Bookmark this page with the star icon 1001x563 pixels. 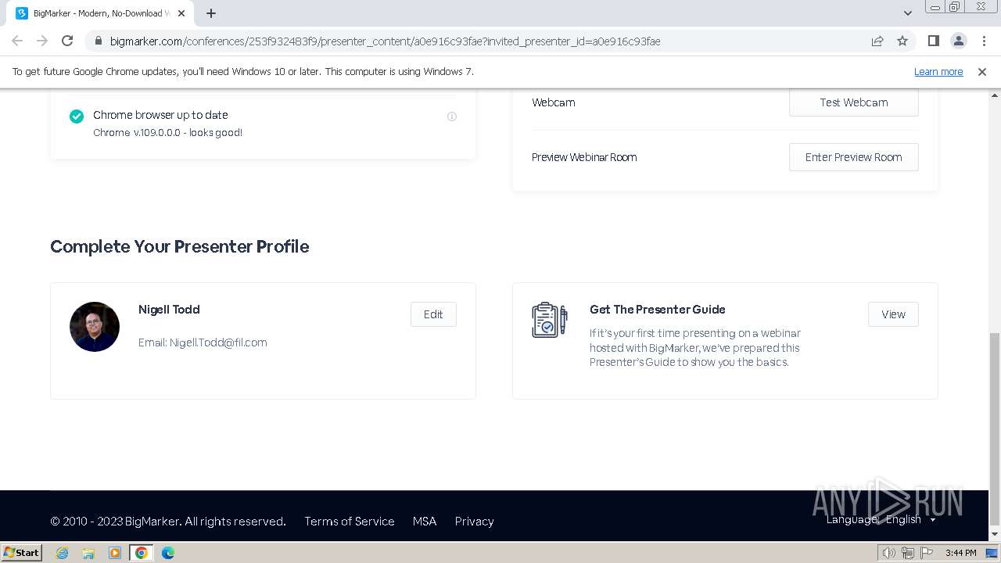click(x=902, y=41)
